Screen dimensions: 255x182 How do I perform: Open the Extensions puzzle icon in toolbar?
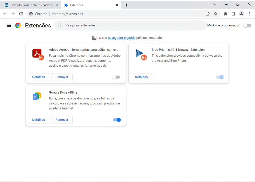pos(225,14)
